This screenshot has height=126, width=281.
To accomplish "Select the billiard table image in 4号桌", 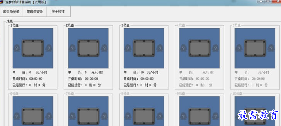I will coord(199,48).
